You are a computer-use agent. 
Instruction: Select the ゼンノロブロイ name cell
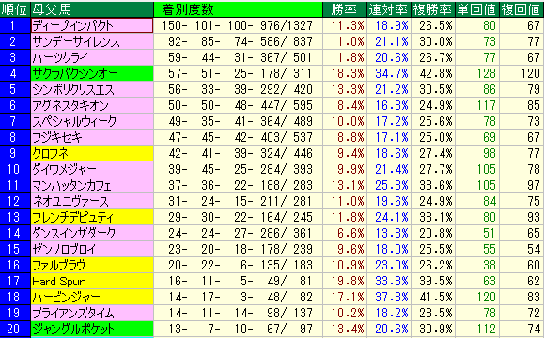click(x=92, y=249)
